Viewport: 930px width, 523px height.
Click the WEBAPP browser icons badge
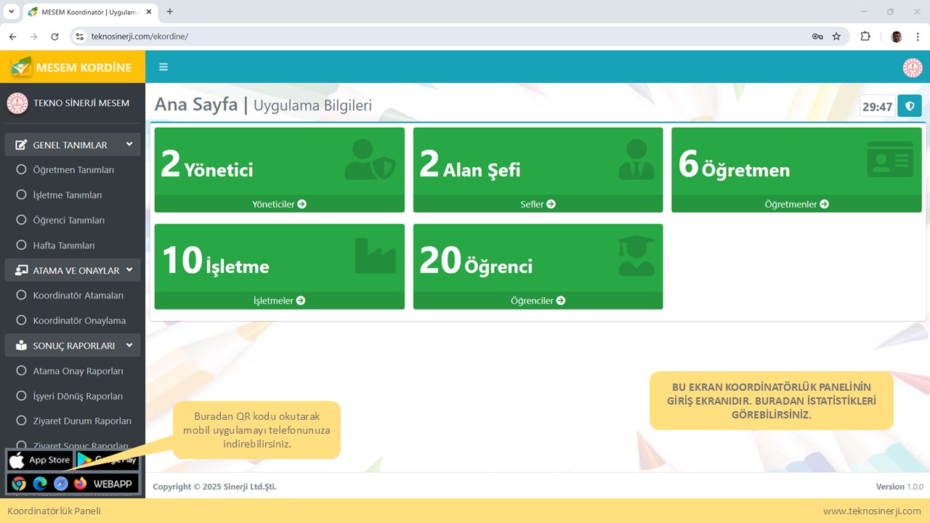tap(73, 484)
